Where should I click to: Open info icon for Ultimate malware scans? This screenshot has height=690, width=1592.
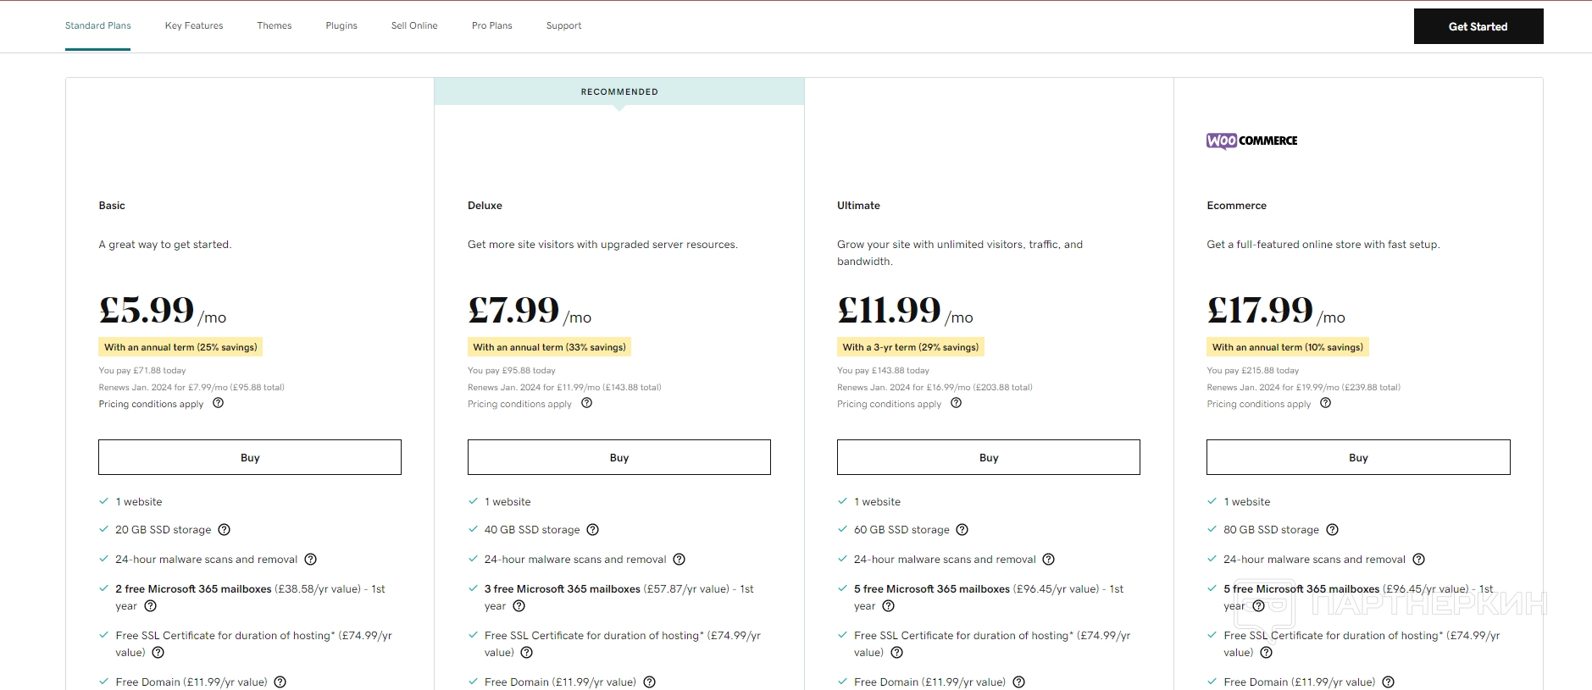click(1049, 560)
